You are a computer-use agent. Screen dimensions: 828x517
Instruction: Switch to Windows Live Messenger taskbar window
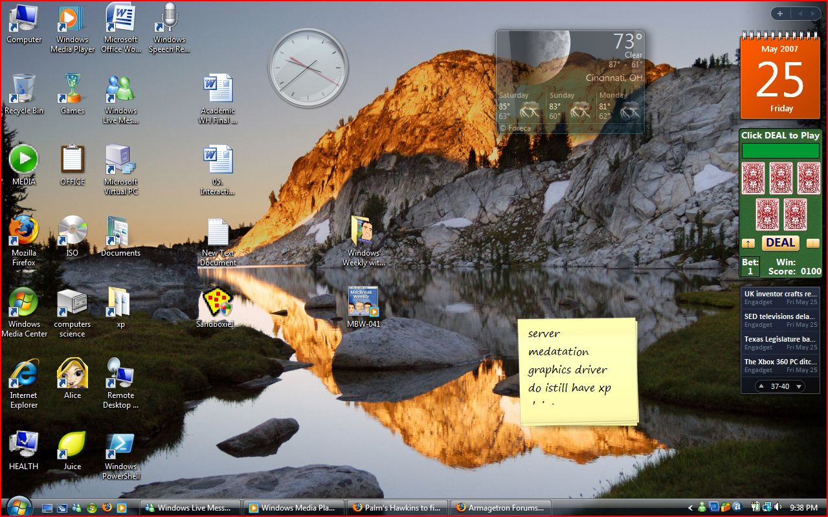tap(190, 508)
